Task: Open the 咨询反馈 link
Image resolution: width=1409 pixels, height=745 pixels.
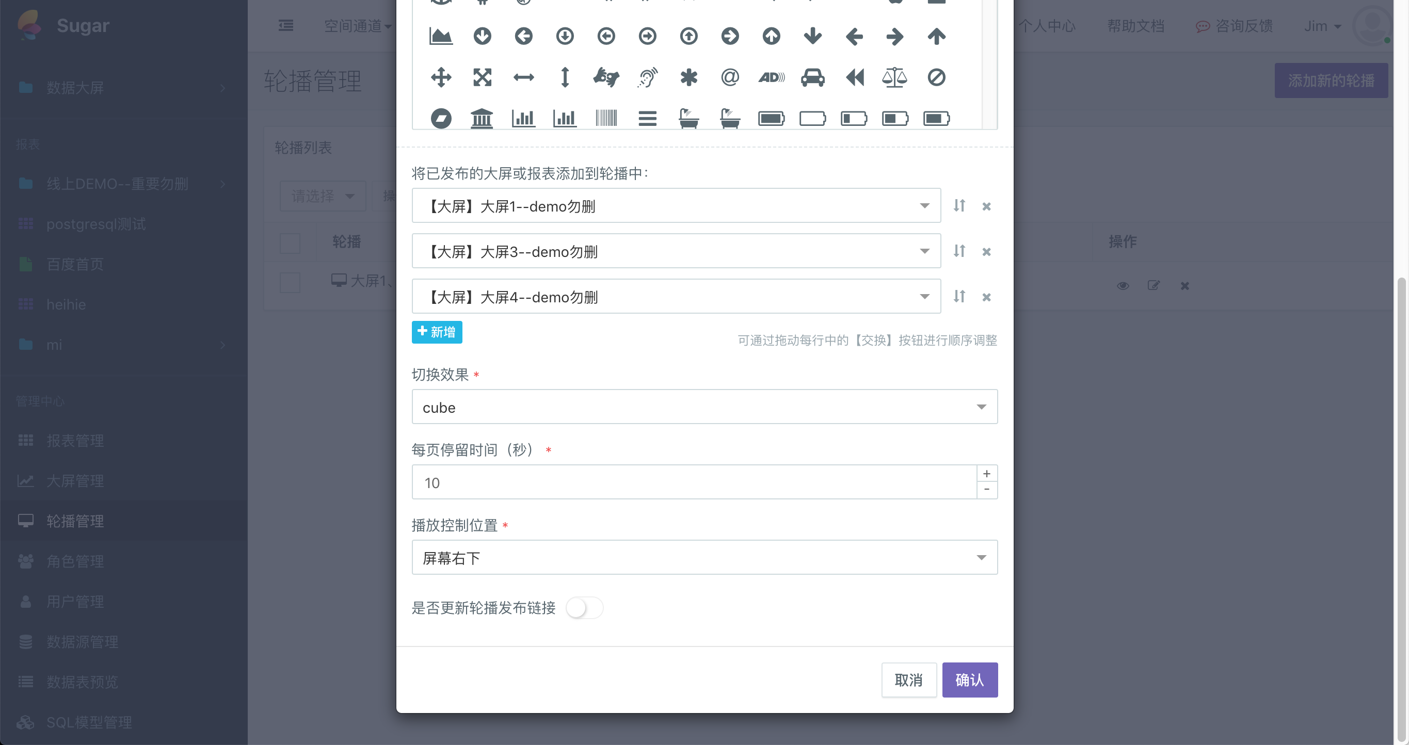Action: 1234,26
